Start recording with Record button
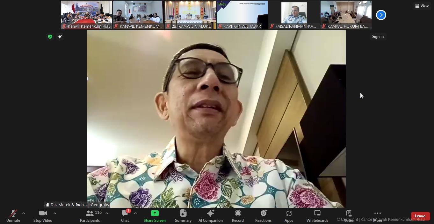Screen dimensions: 434x224 (x=238, y=216)
